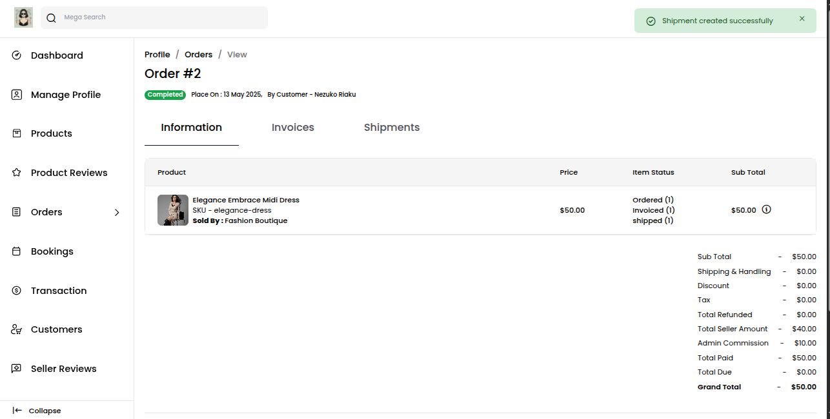The height and width of the screenshot is (419, 830).
Task: Click the Customers sidebar icon
Action: pyautogui.click(x=16, y=329)
